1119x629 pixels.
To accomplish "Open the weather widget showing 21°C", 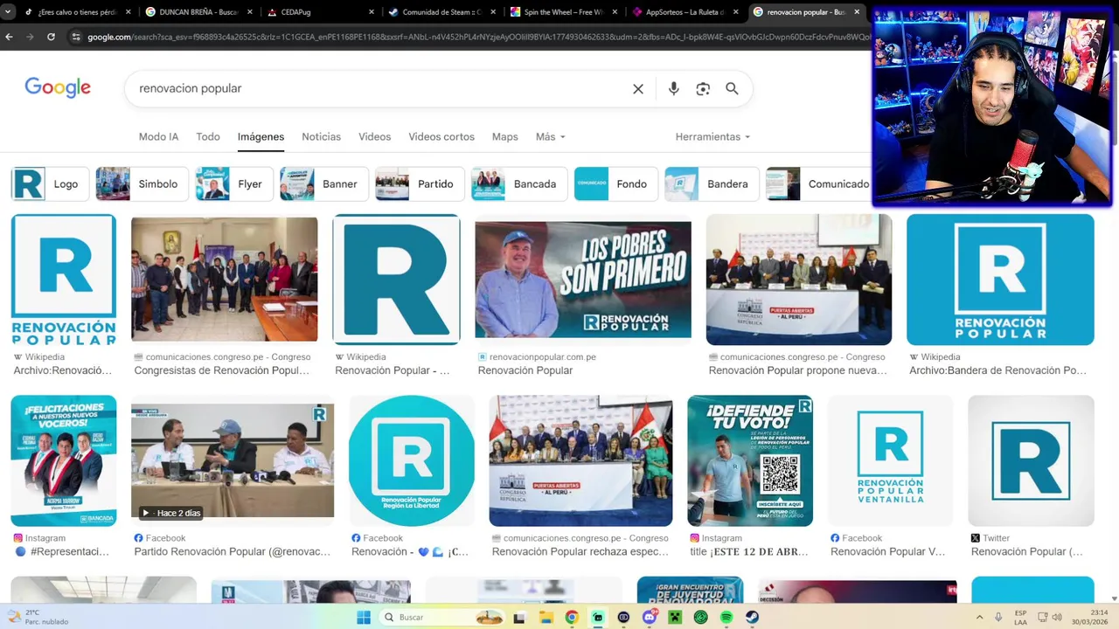I will point(38,618).
